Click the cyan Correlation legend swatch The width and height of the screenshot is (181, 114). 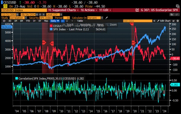pyautogui.click(x=17, y=79)
